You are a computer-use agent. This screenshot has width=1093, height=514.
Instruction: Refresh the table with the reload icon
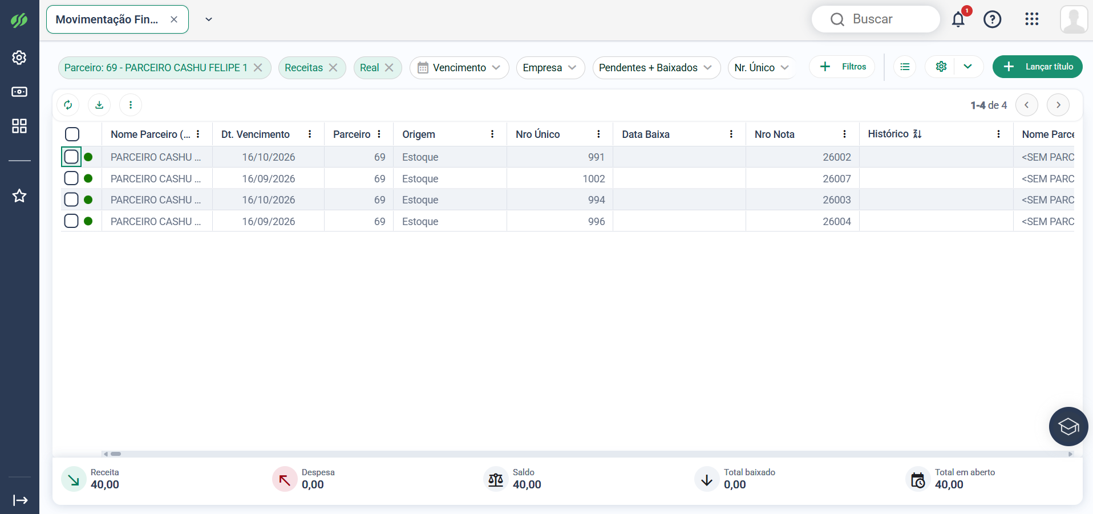pos(68,105)
